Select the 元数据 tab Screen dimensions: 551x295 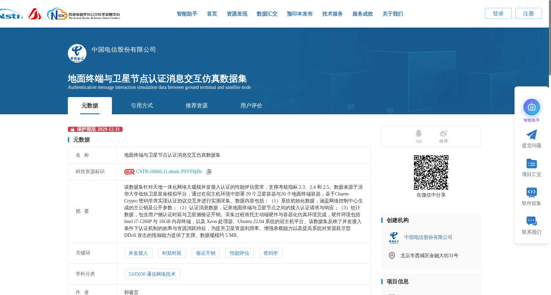pyautogui.click(x=90, y=106)
